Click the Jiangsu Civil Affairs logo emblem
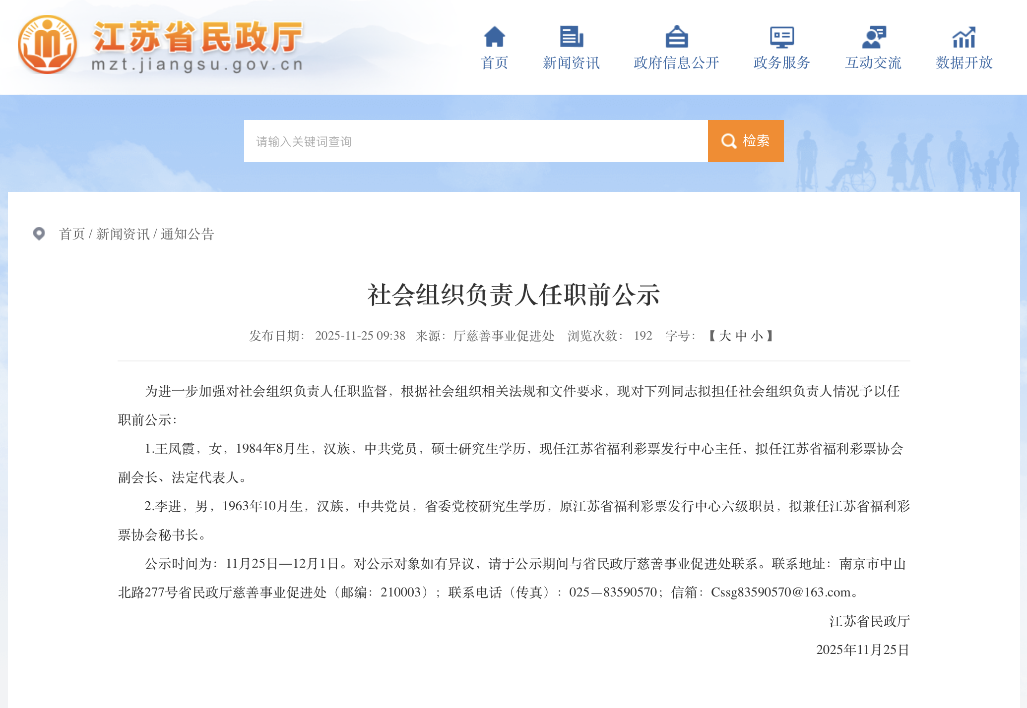The width and height of the screenshot is (1027, 708). [47, 45]
